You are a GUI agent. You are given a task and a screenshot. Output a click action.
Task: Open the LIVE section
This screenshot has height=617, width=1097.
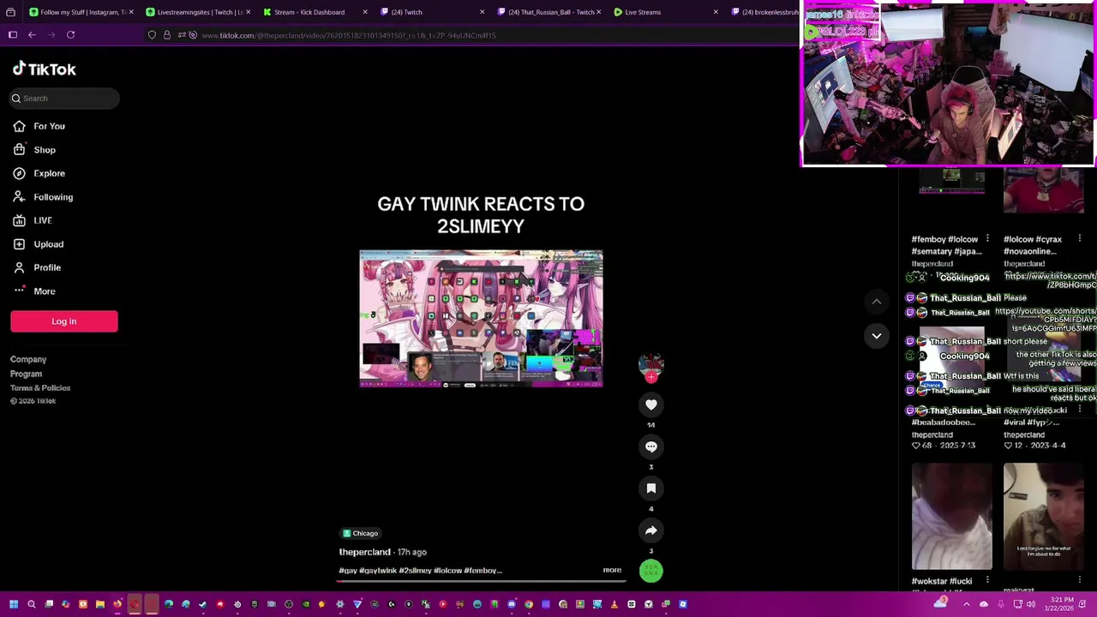pyautogui.click(x=33, y=220)
